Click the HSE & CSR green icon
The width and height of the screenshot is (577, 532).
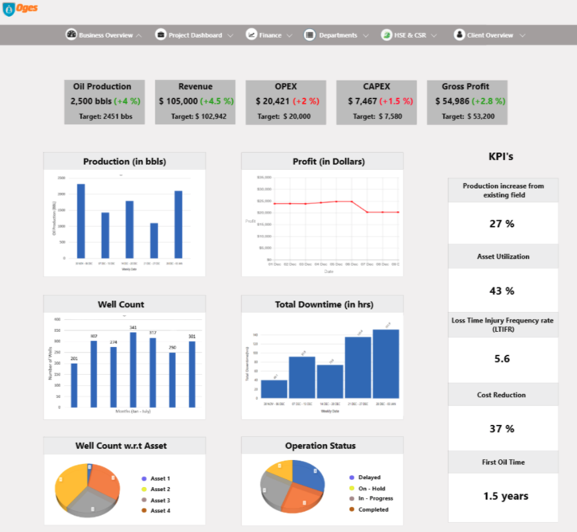(387, 35)
